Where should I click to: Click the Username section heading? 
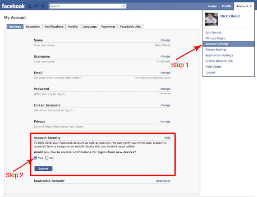[x=41, y=56]
